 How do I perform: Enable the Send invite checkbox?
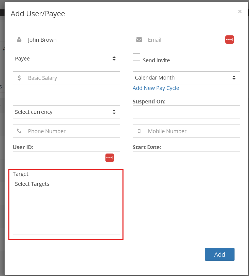tap(136, 57)
